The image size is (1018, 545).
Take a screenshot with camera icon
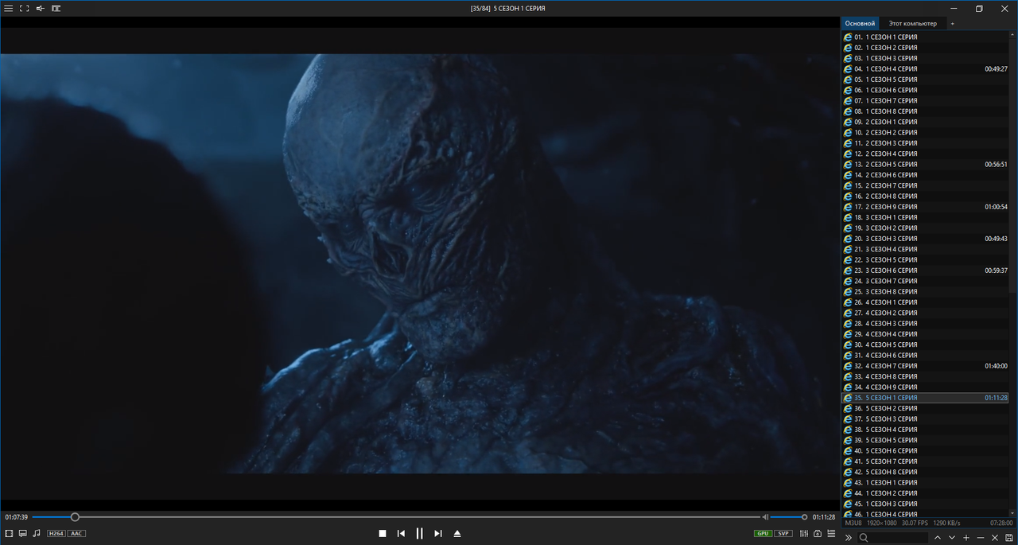pyautogui.click(x=818, y=533)
